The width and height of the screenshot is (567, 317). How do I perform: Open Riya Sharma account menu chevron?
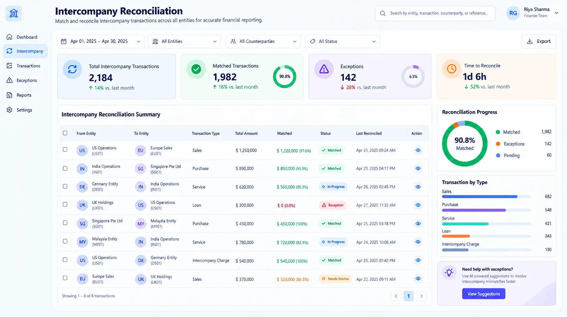[x=557, y=13]
